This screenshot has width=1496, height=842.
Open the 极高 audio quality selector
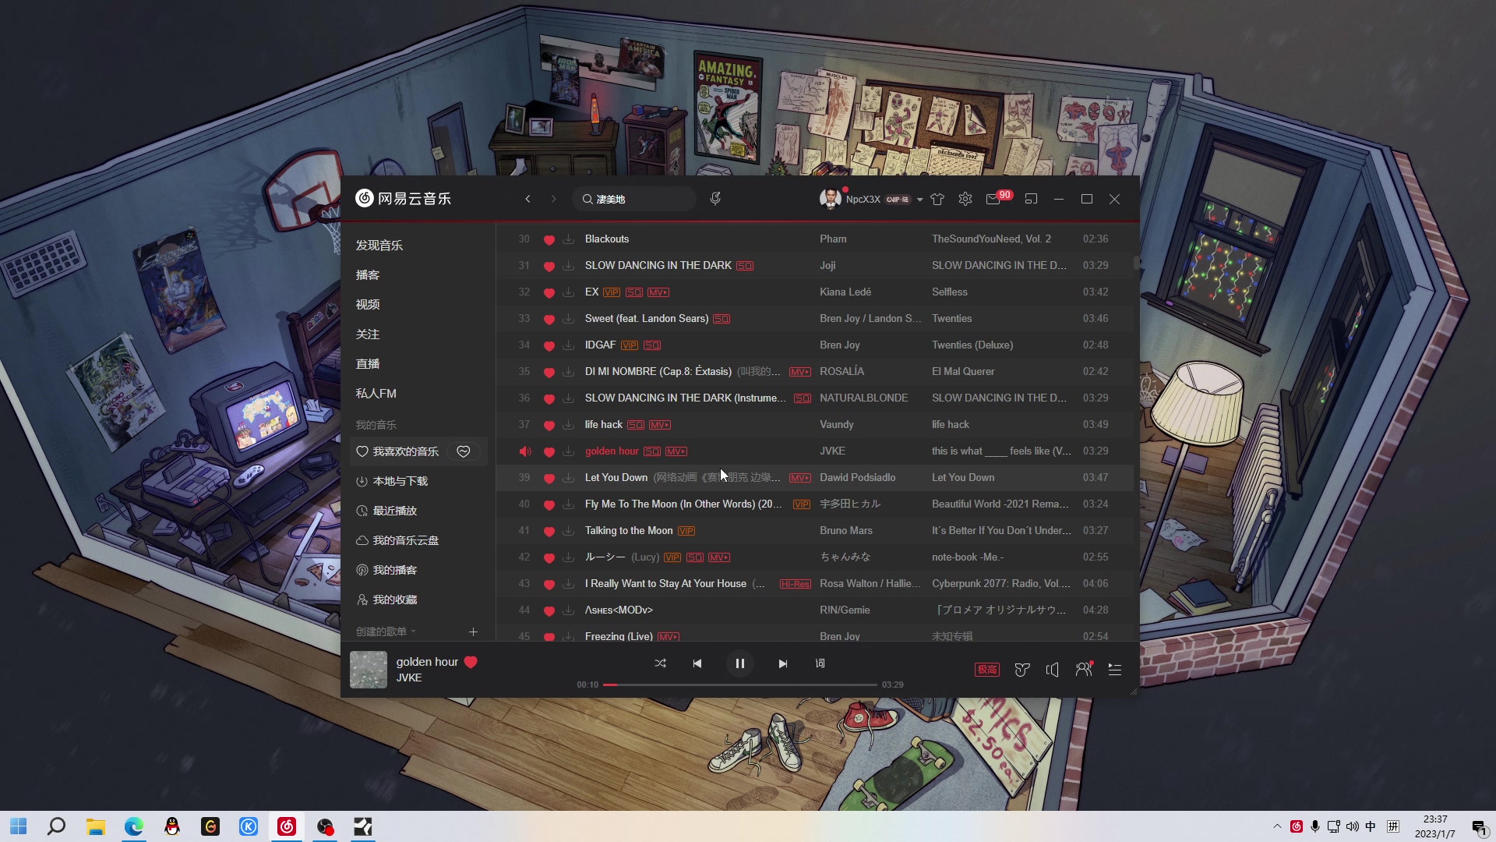pos(986,670)
